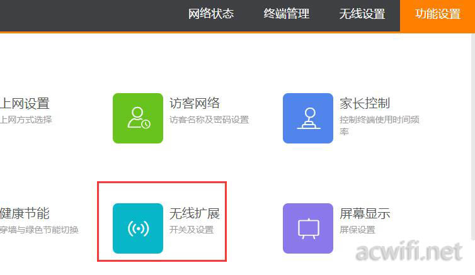Viewport: 475px width, 275px height.
Task: Open the 上网设置 title link
Action: pos(25,103)
